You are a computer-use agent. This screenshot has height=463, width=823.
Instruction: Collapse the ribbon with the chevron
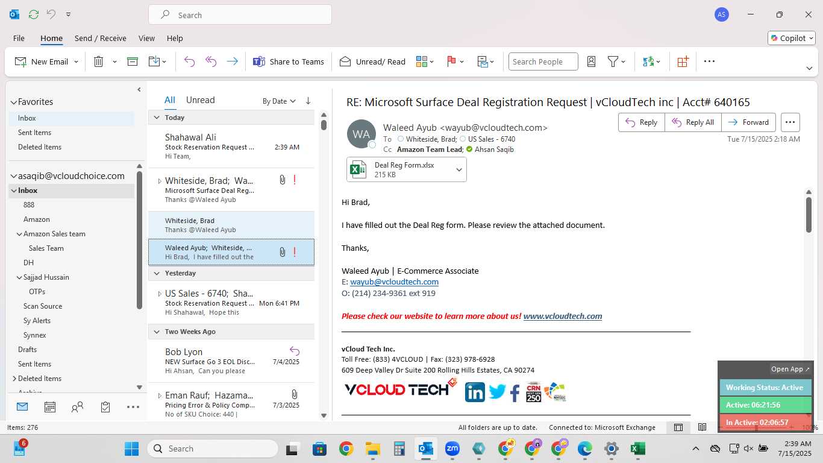coord(809,68)
